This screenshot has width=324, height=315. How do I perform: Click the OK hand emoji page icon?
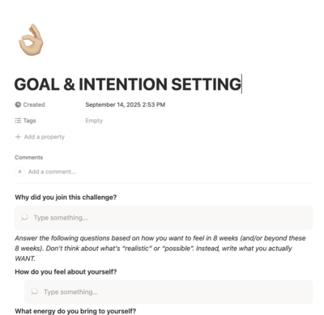(x=31, y=40)
